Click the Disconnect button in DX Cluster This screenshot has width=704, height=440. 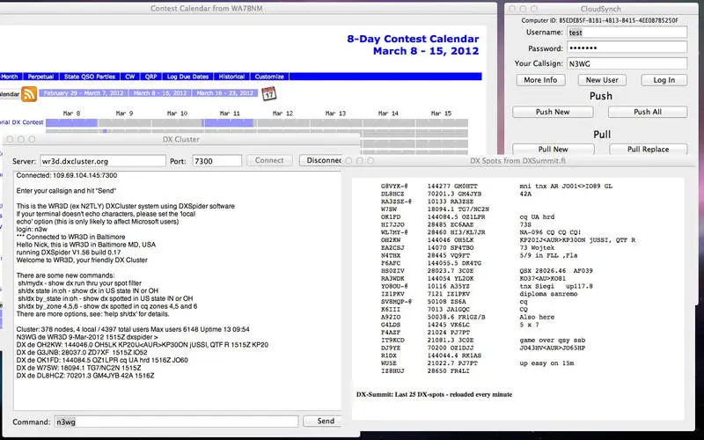[321, 160]
